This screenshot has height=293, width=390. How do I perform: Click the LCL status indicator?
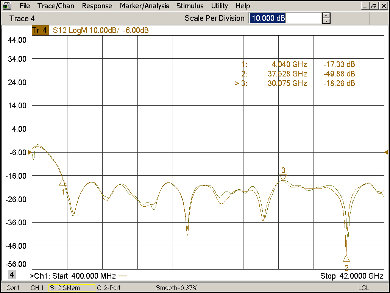[x=363, y=288]
